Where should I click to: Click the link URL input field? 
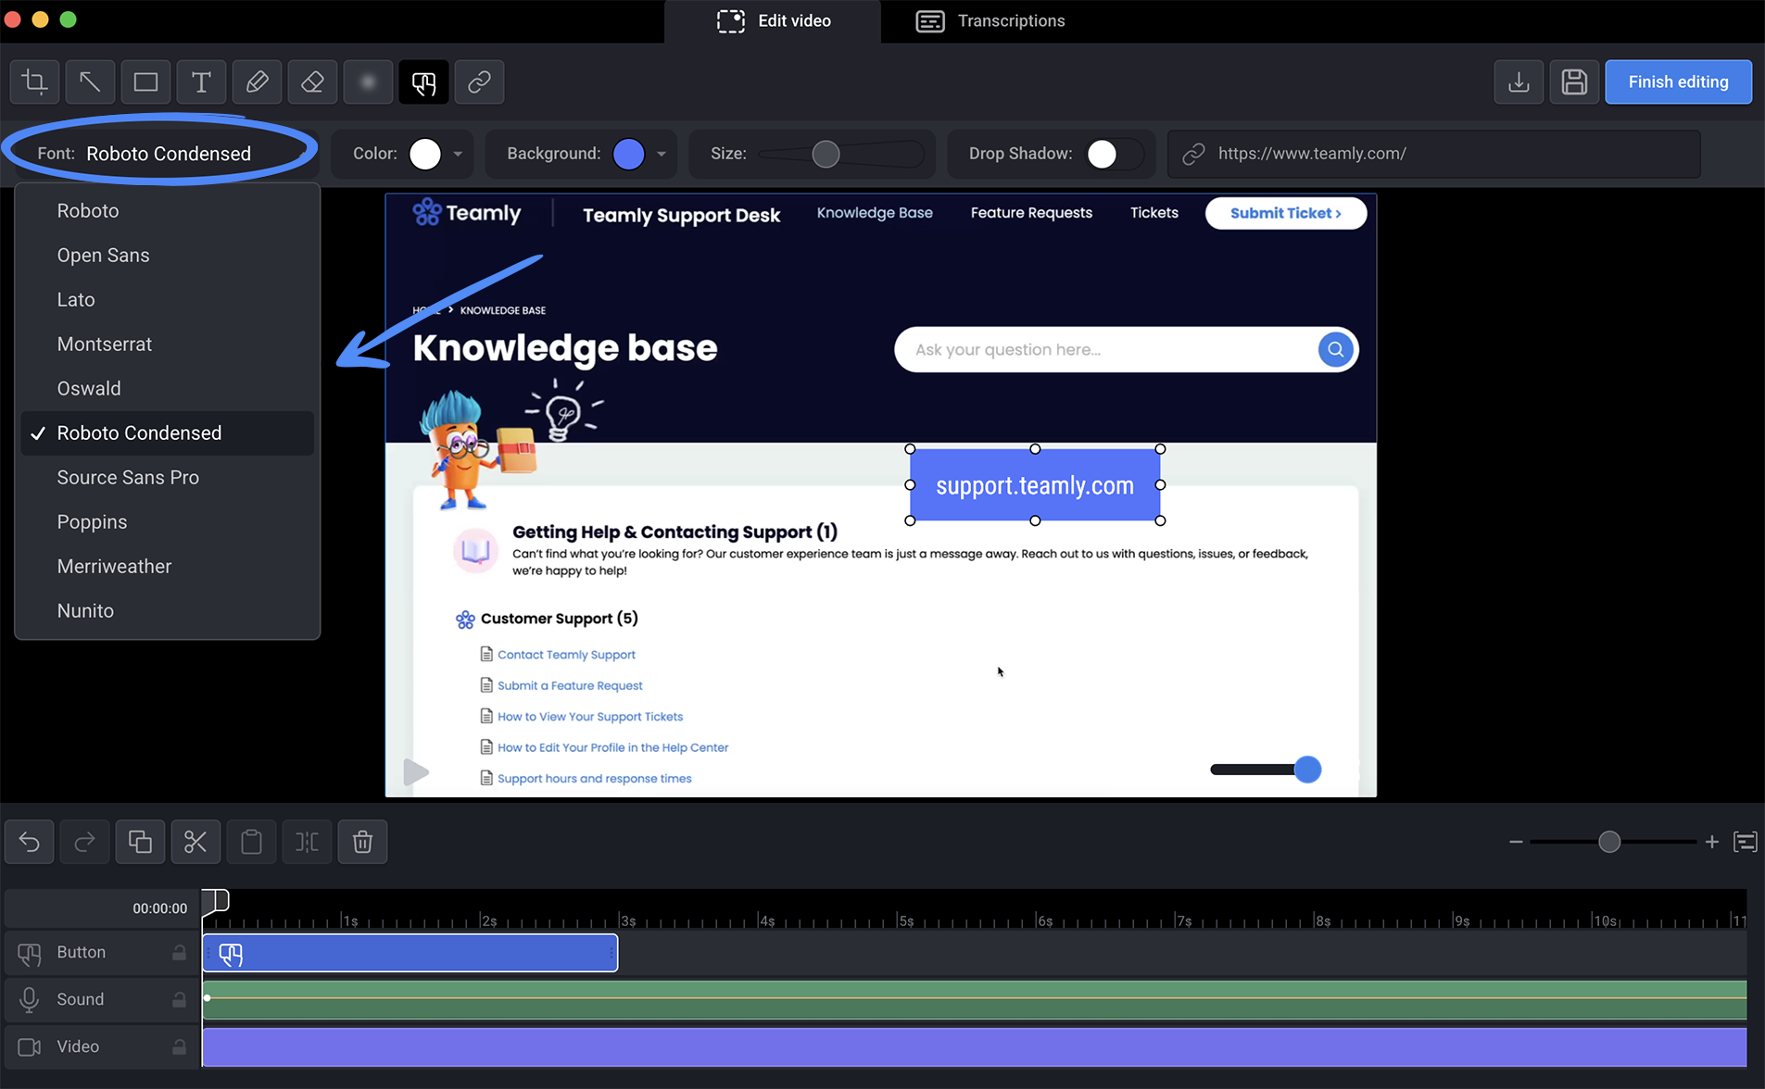coord(1433,154)
